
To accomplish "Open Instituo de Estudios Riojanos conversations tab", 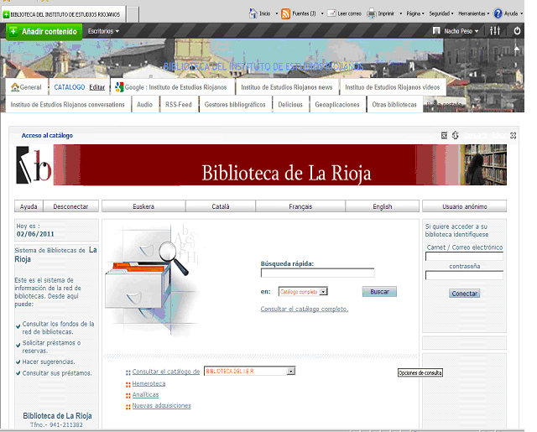I will coord(68,104).
